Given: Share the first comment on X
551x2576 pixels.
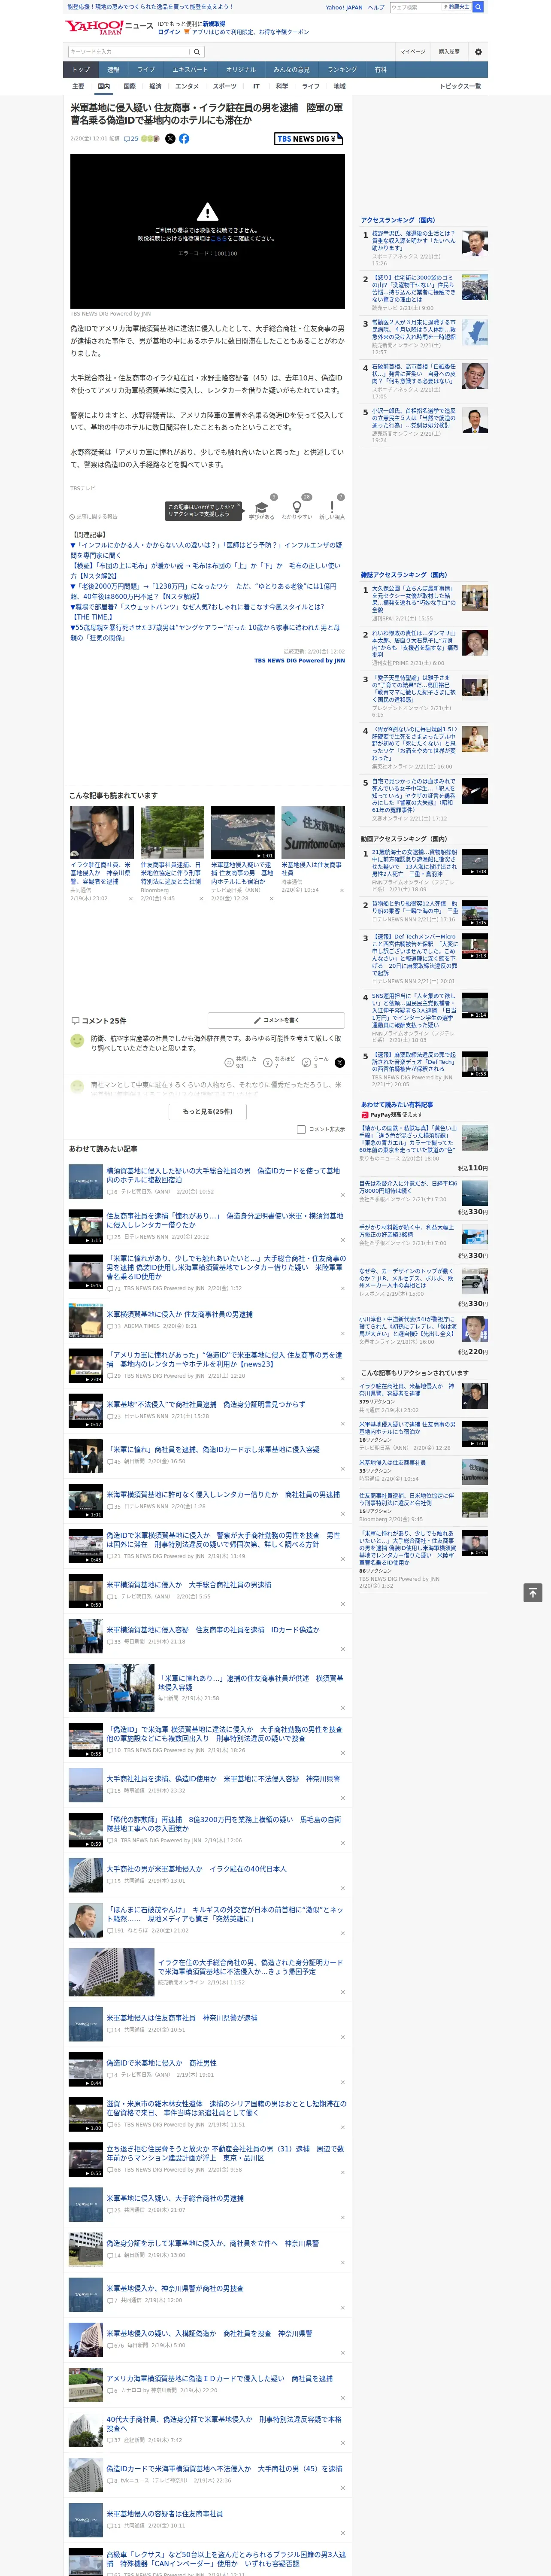Looking at the screenshot, I should [x=340, y=1062].
